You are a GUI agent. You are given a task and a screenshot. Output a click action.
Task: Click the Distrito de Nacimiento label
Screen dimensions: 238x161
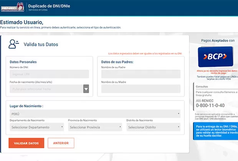click(x=140, y=120)
